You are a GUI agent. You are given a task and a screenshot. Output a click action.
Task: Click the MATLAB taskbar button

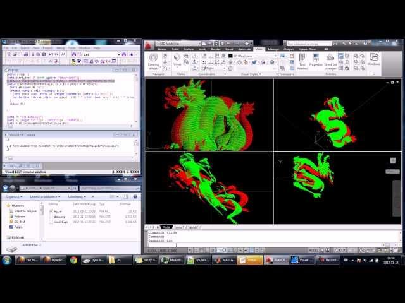[x=223, y=260]
